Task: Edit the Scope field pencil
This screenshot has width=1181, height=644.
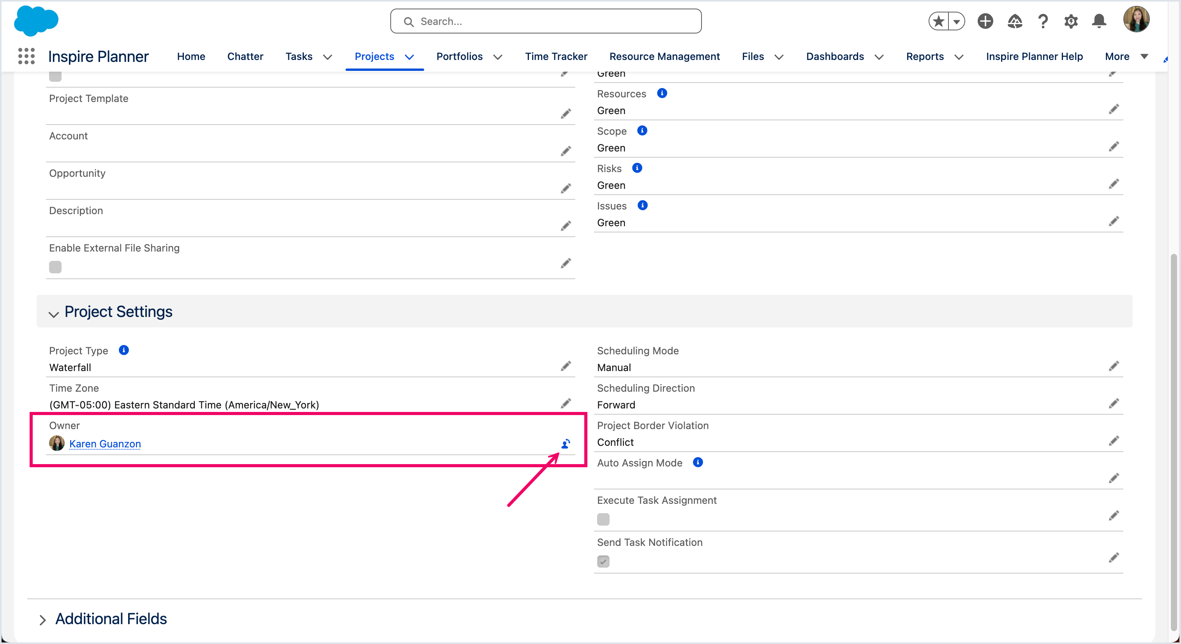Action: (x=1114, y=147)
